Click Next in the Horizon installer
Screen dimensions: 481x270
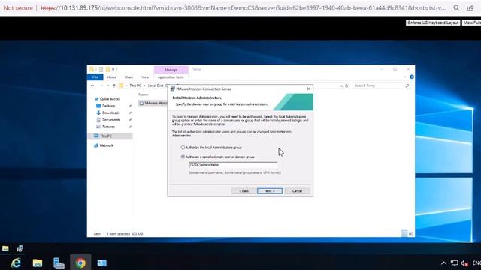(270, 191)
